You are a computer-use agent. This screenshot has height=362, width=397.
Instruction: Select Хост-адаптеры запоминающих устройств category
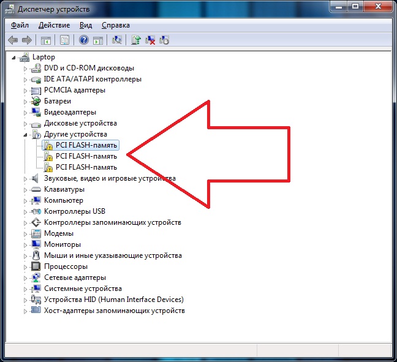[115, 311]
